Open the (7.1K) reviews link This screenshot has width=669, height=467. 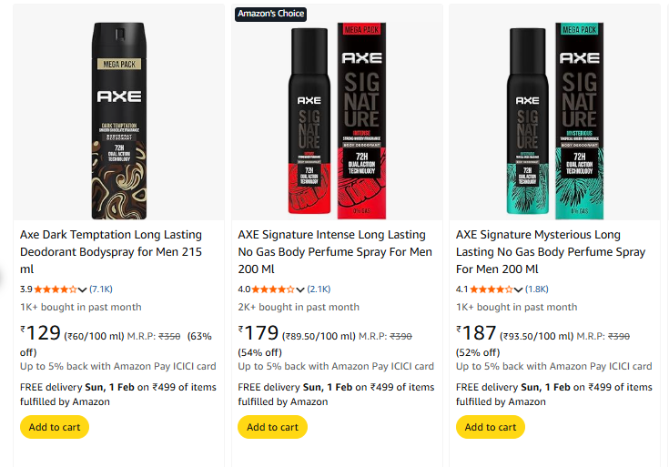pyautogui.click(x=100, y=289)
